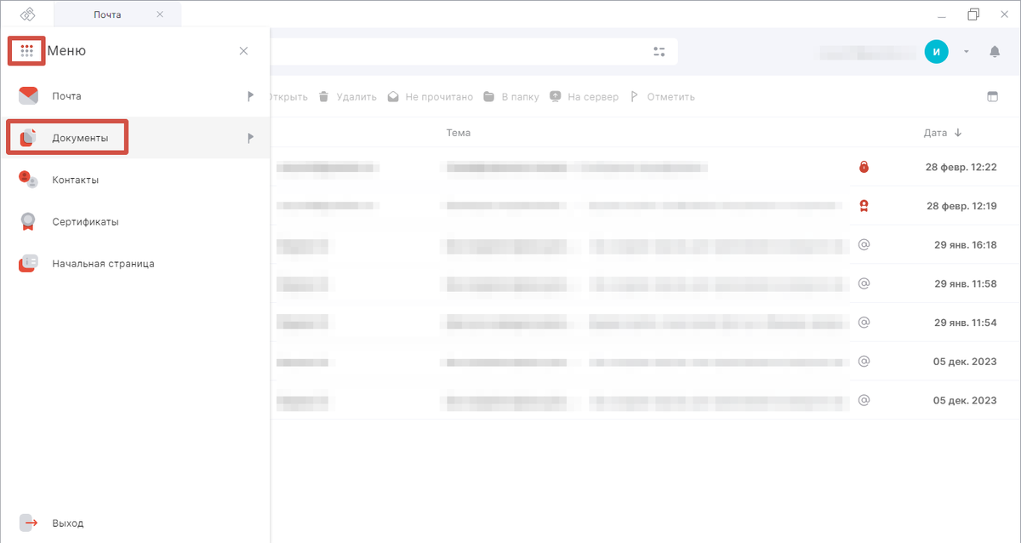Close the Почта tab
Image resolution: width=1021 pixels, height=543 pixels.
pyautogui.click(x=160, y=14)
